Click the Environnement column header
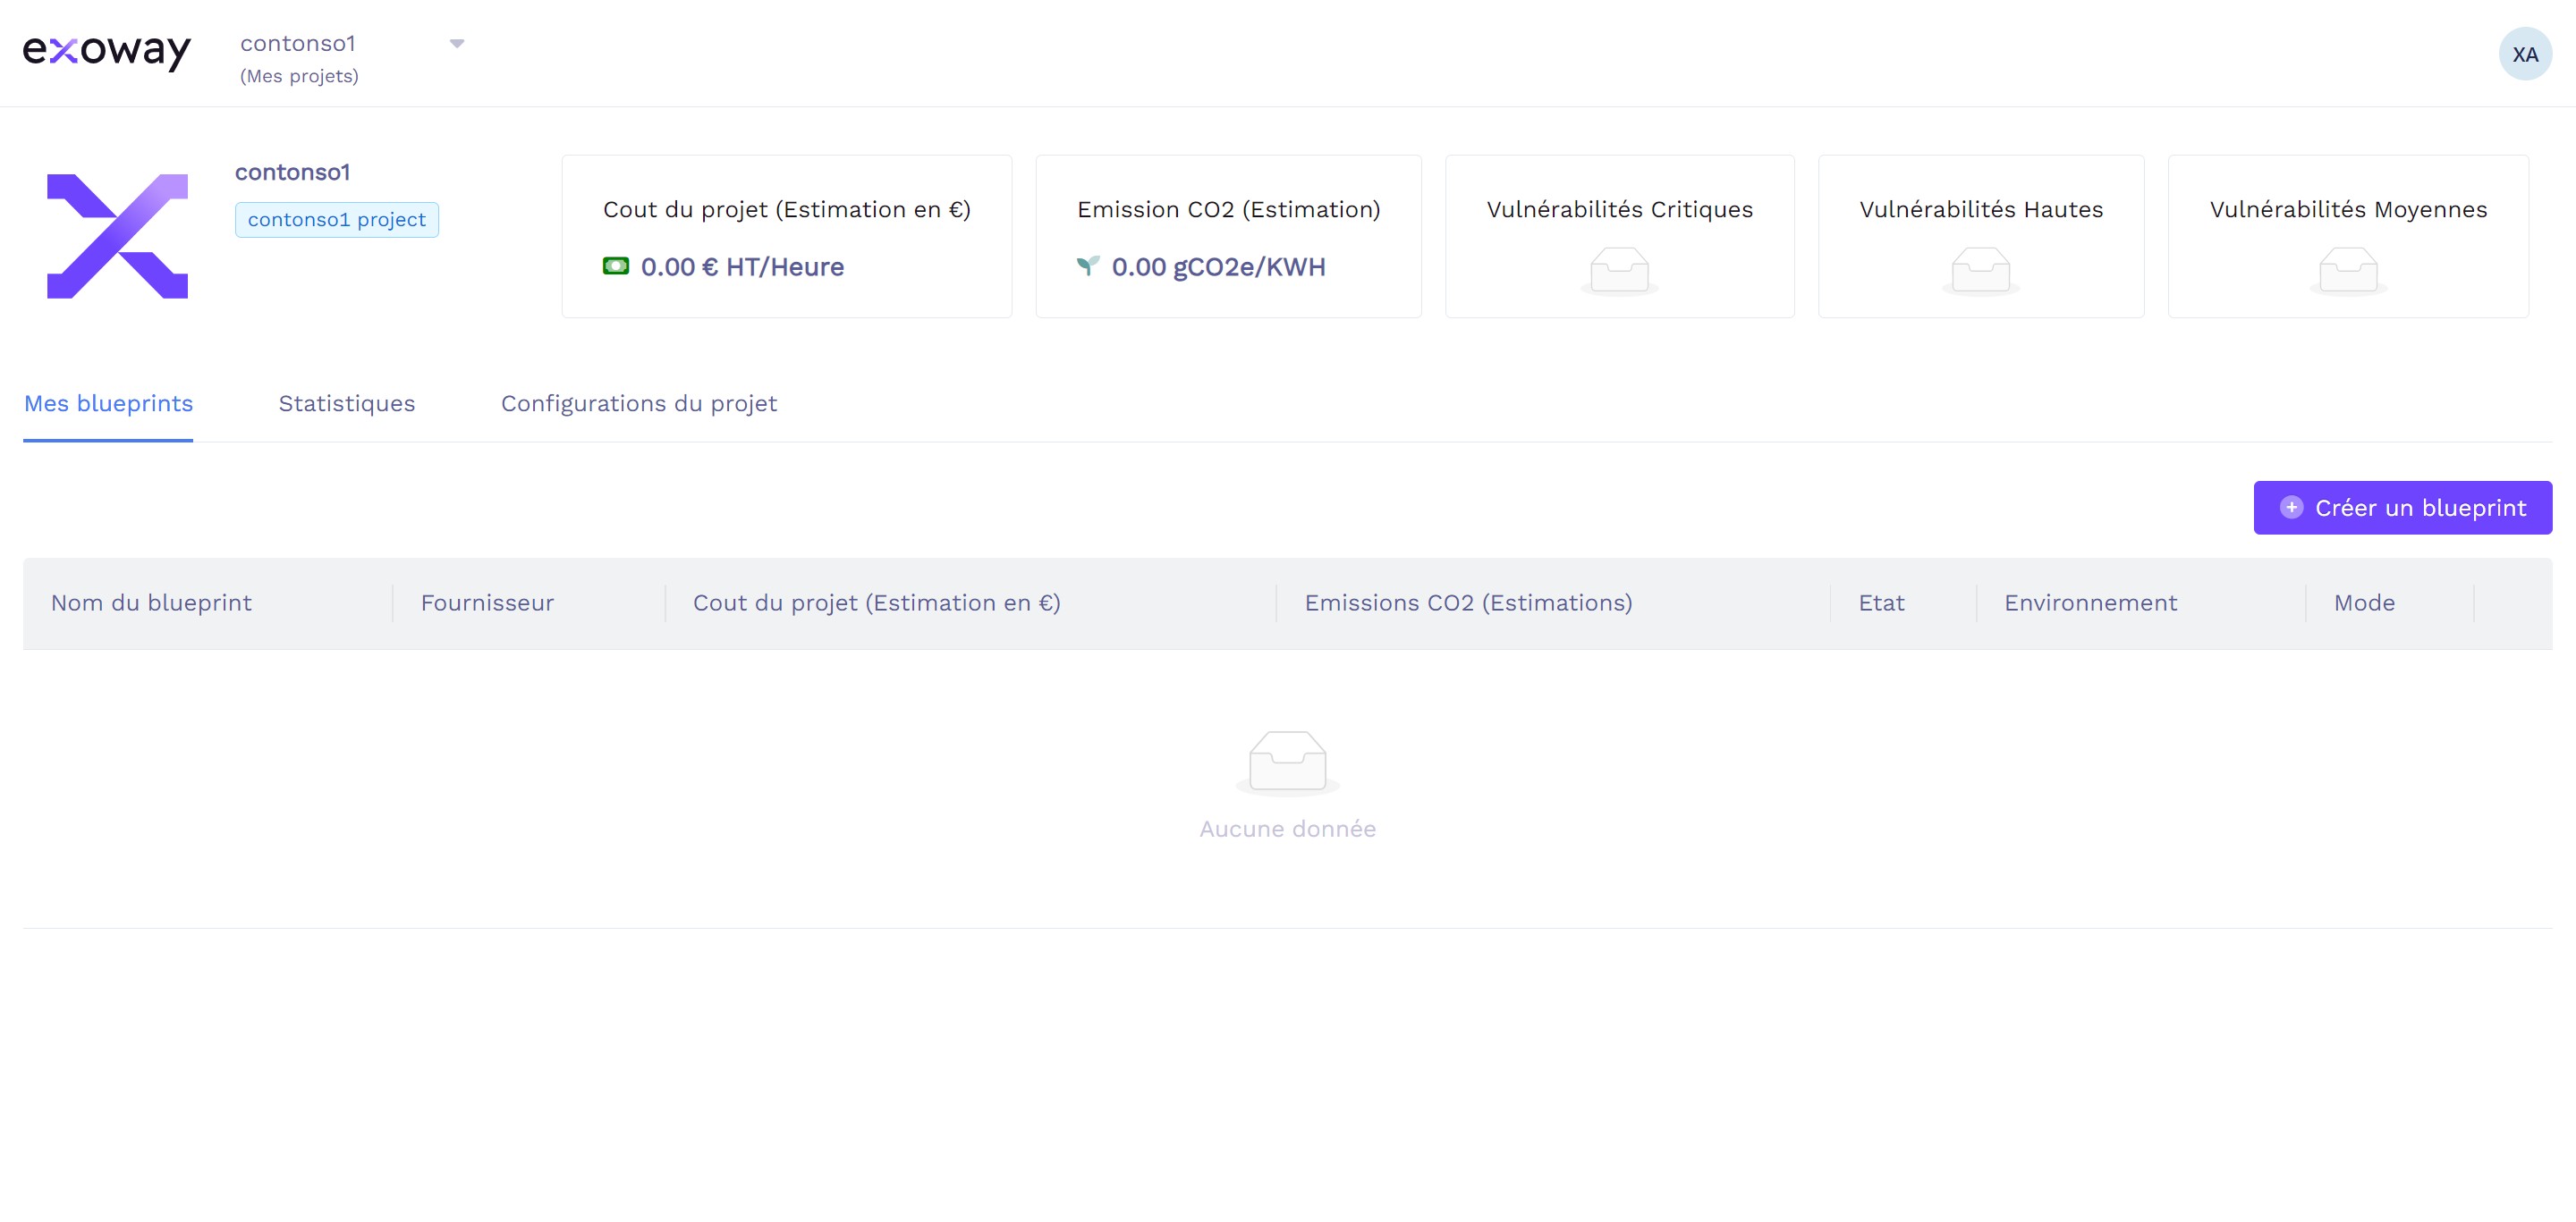The image size is (2576, 1222). click(2090, 603)
